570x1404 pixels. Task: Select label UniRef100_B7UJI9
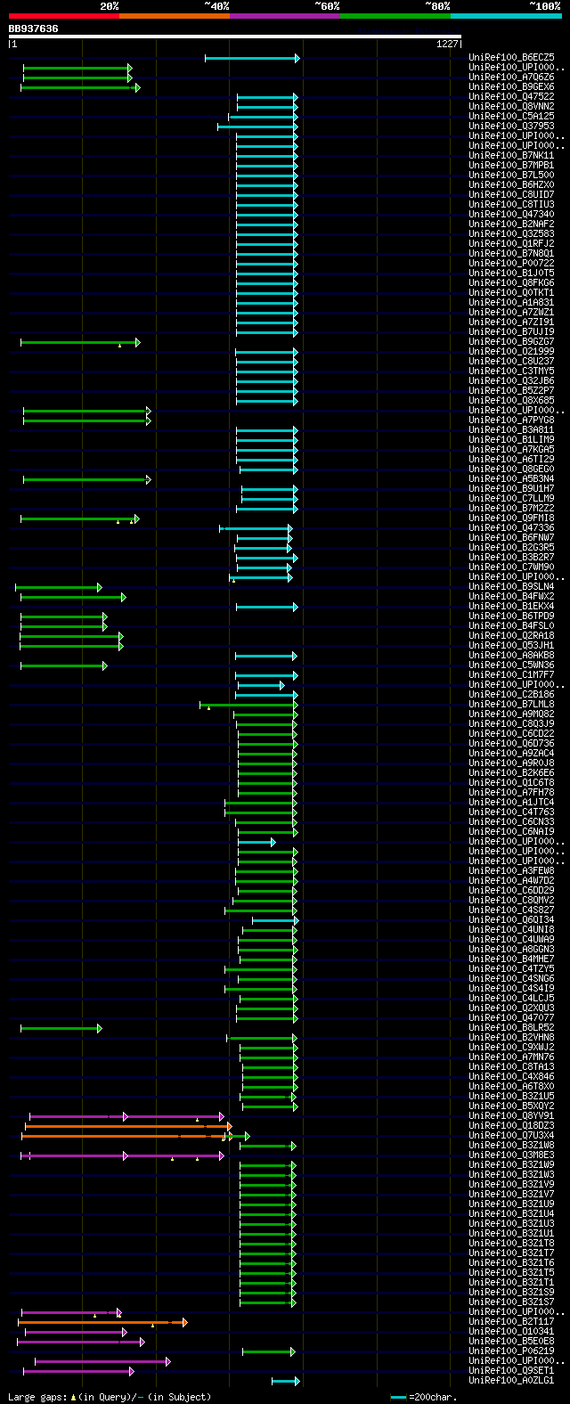[x=511, y=332]
